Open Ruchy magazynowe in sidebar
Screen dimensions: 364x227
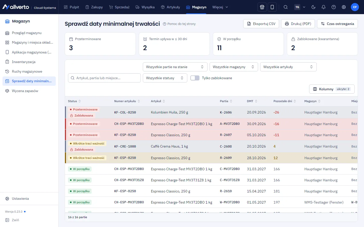[x=29, y=71]
